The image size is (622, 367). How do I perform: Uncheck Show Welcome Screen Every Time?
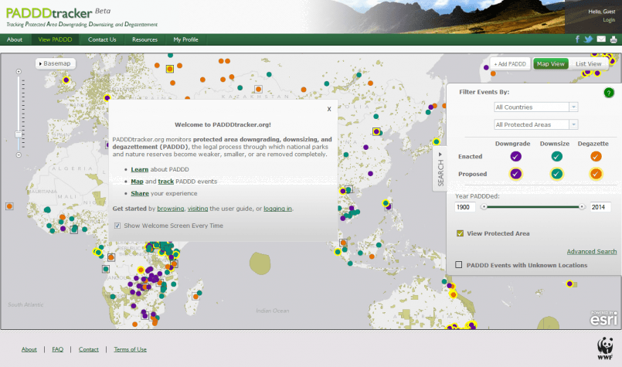pos(117,226)
